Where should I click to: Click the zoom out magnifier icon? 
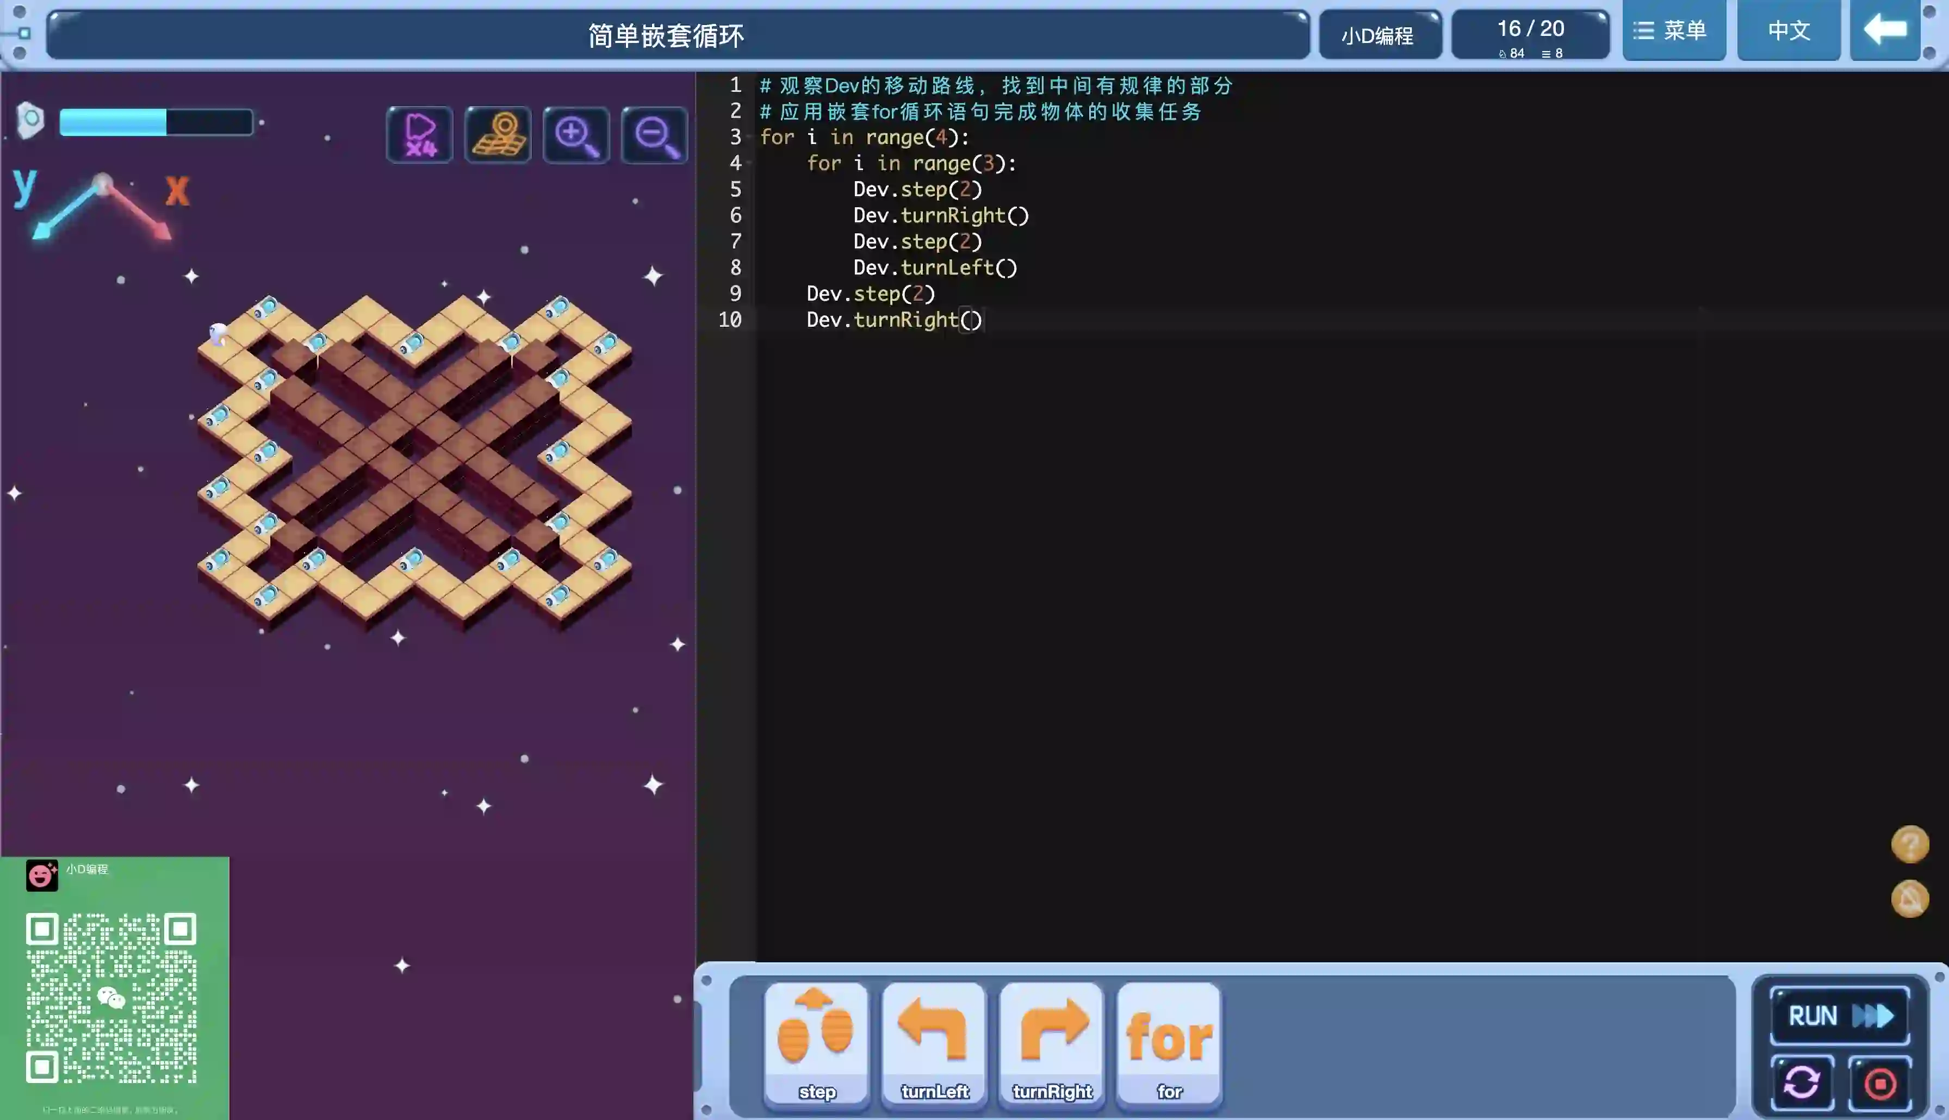point(655,135)
